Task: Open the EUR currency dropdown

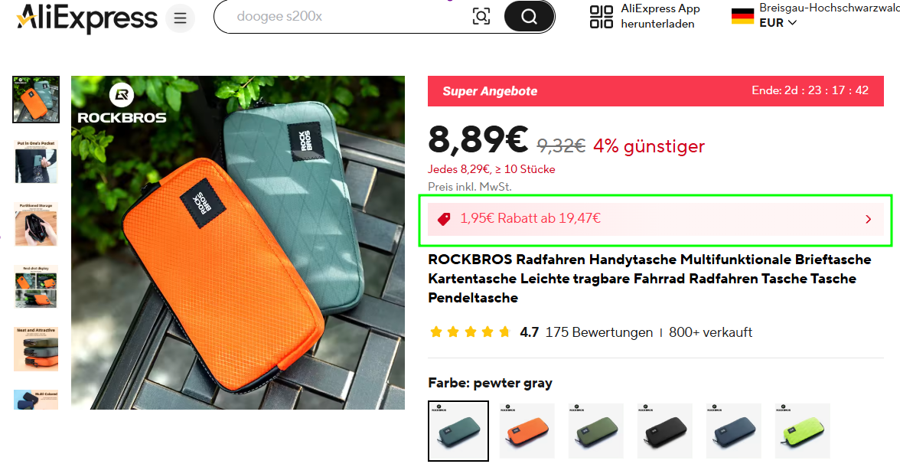Action: (778, 23)
